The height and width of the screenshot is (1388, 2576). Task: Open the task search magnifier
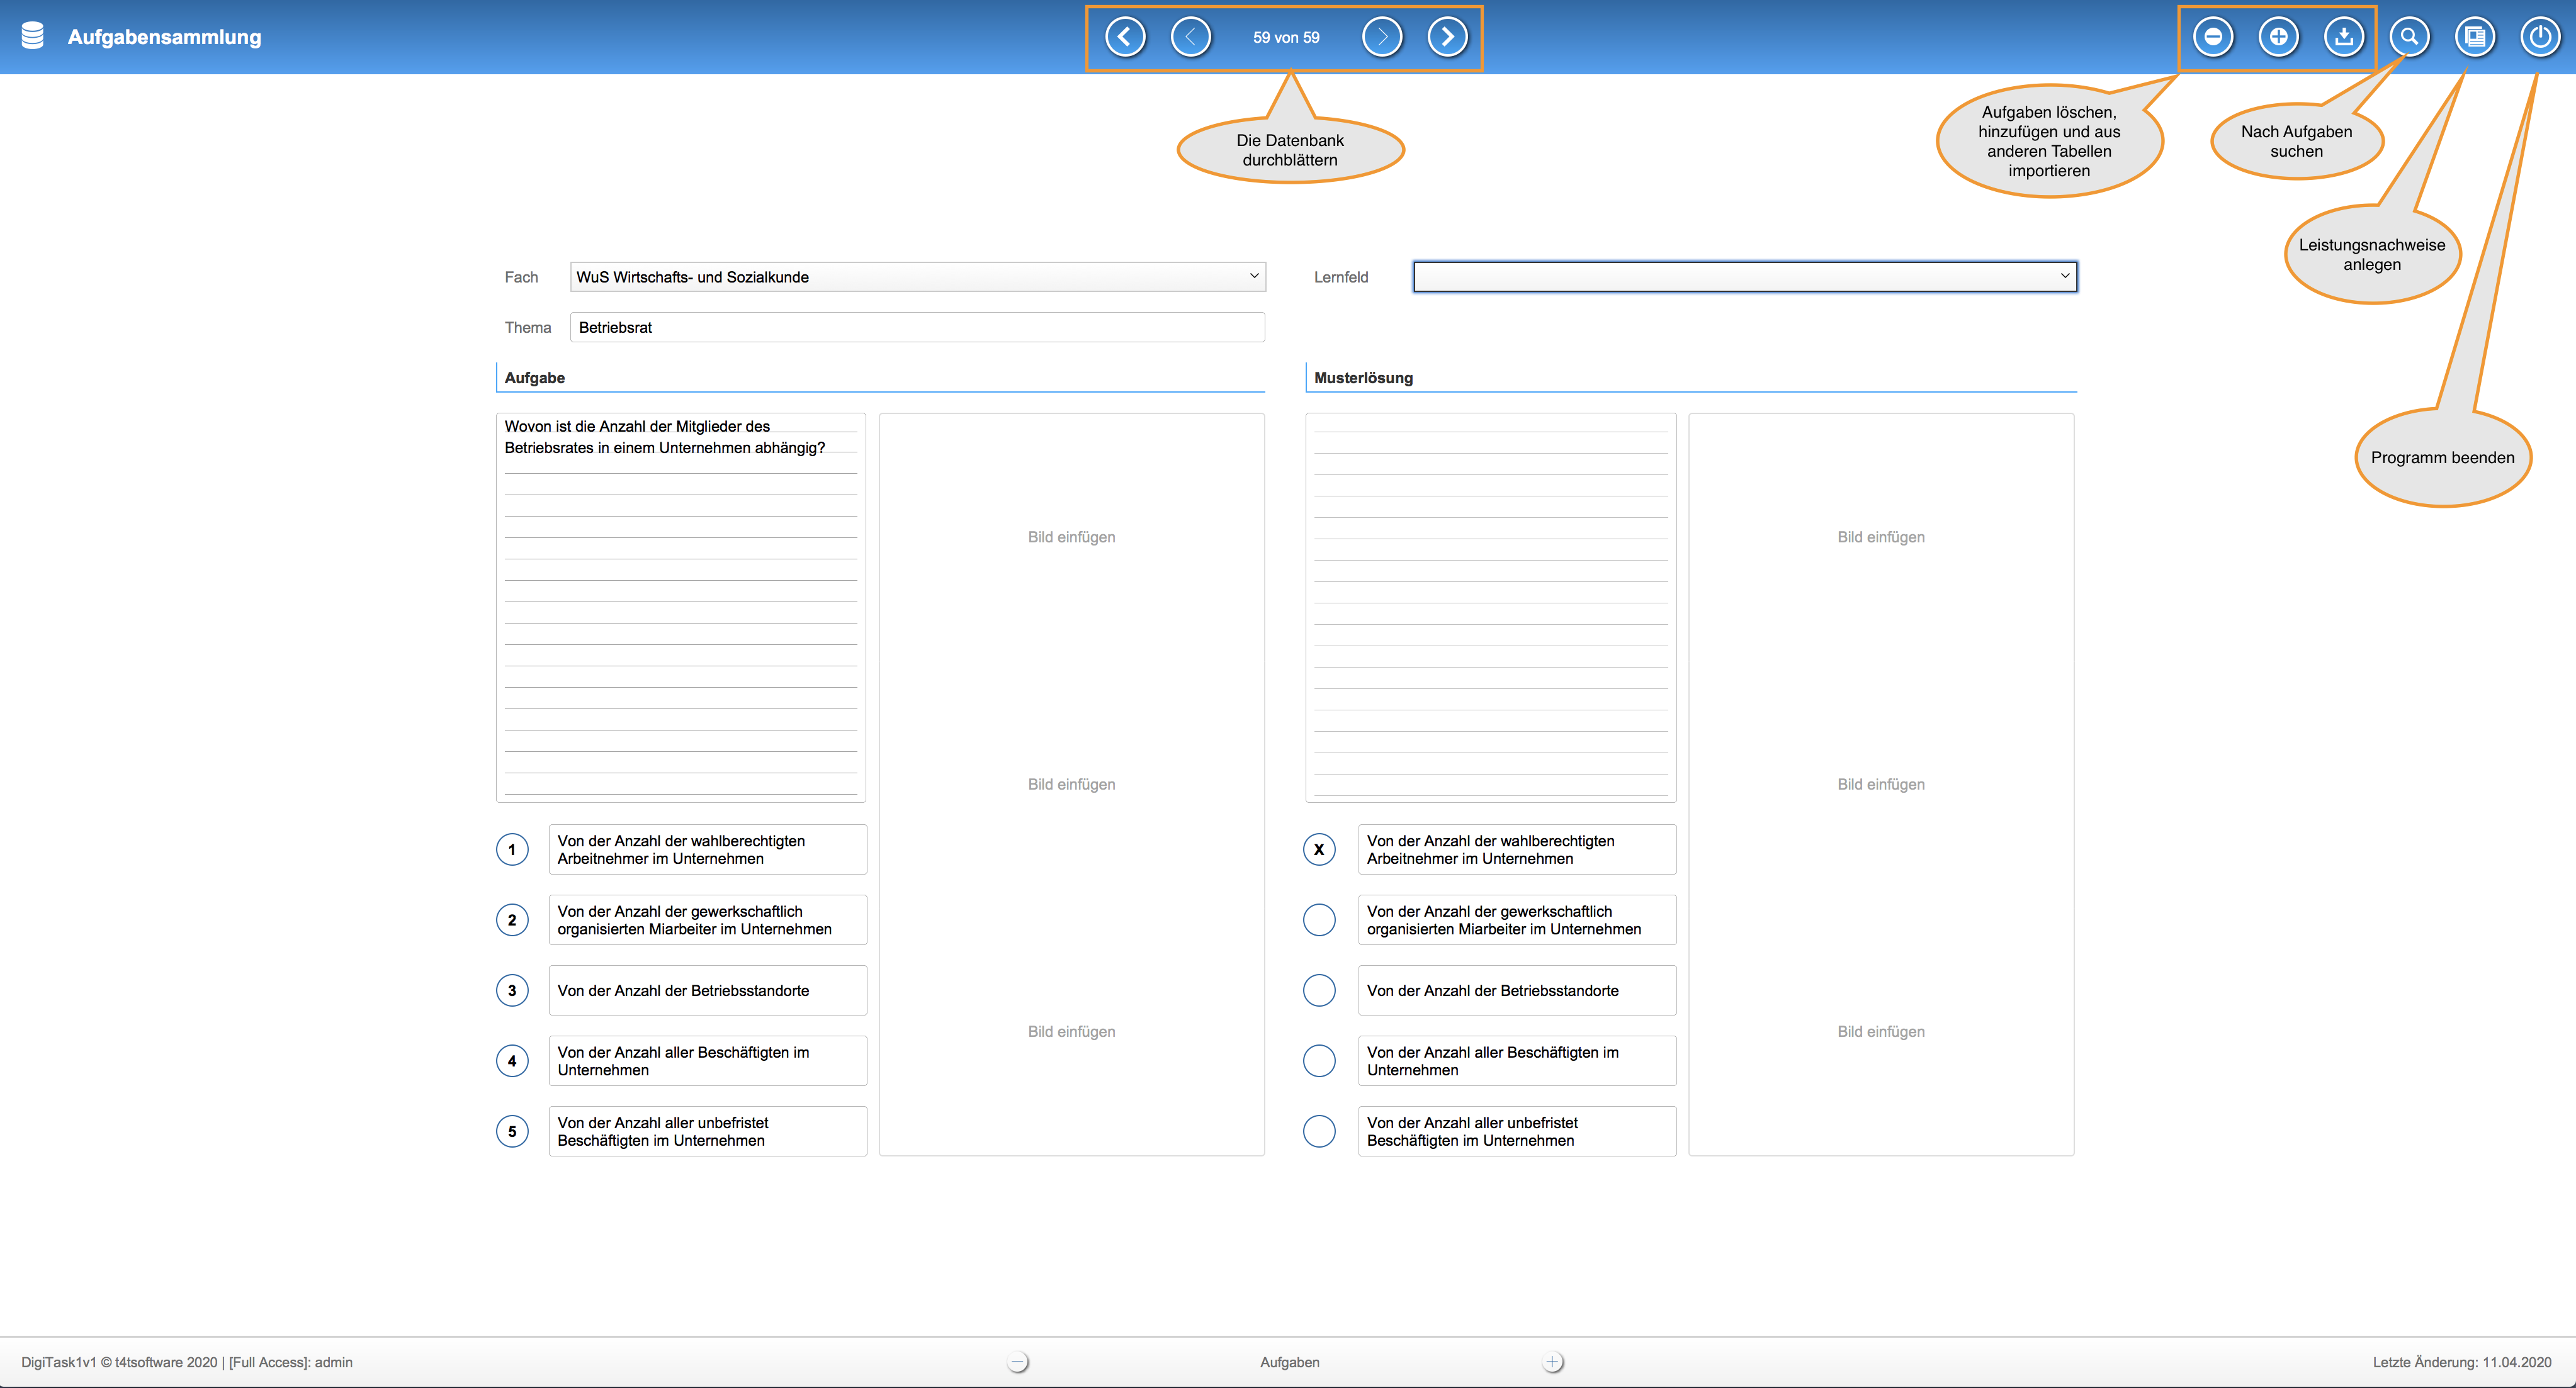tap(2410, 37)
